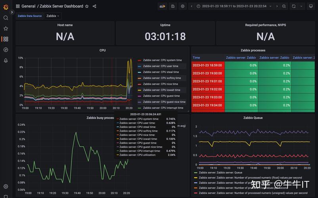Save the dashboard with the disk icon
The height and width of the screenshot is (198, 318).
click(x=173, y=6)
